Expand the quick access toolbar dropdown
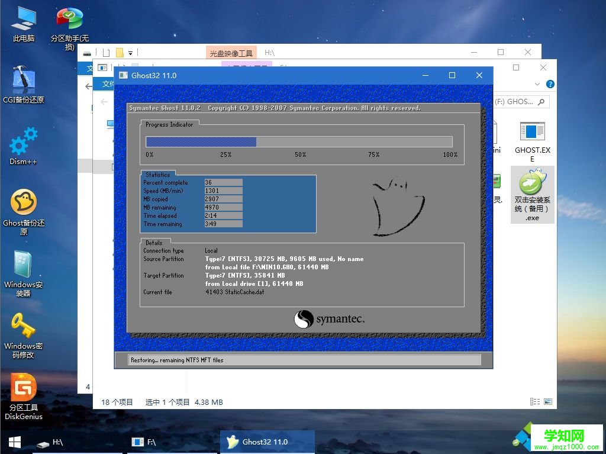This screenshot has width=606, height=454. [131, 52]
